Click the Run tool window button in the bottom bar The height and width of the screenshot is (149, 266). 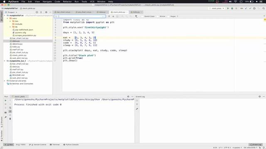coord(9,144)
